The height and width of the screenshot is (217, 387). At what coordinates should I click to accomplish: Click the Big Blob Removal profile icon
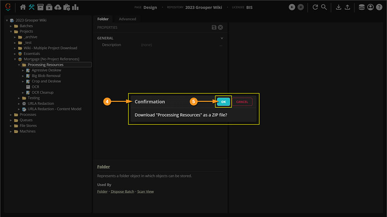click(28, 76)
